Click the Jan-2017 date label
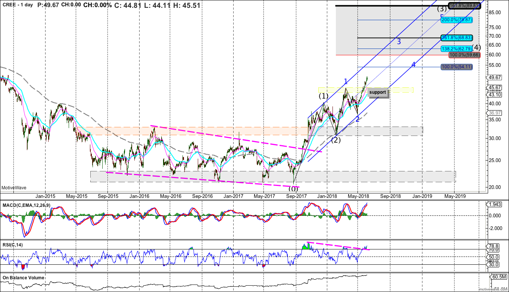The image size is (509, 292). tap(234, 196)
